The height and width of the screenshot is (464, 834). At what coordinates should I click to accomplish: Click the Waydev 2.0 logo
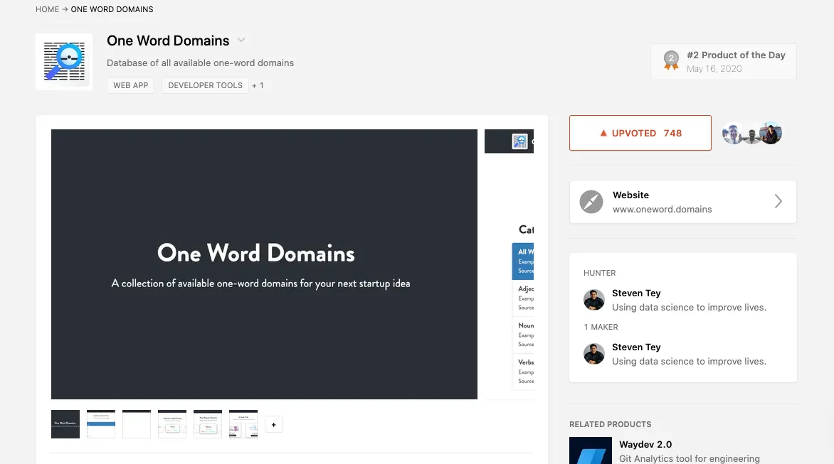click(591, 450)
